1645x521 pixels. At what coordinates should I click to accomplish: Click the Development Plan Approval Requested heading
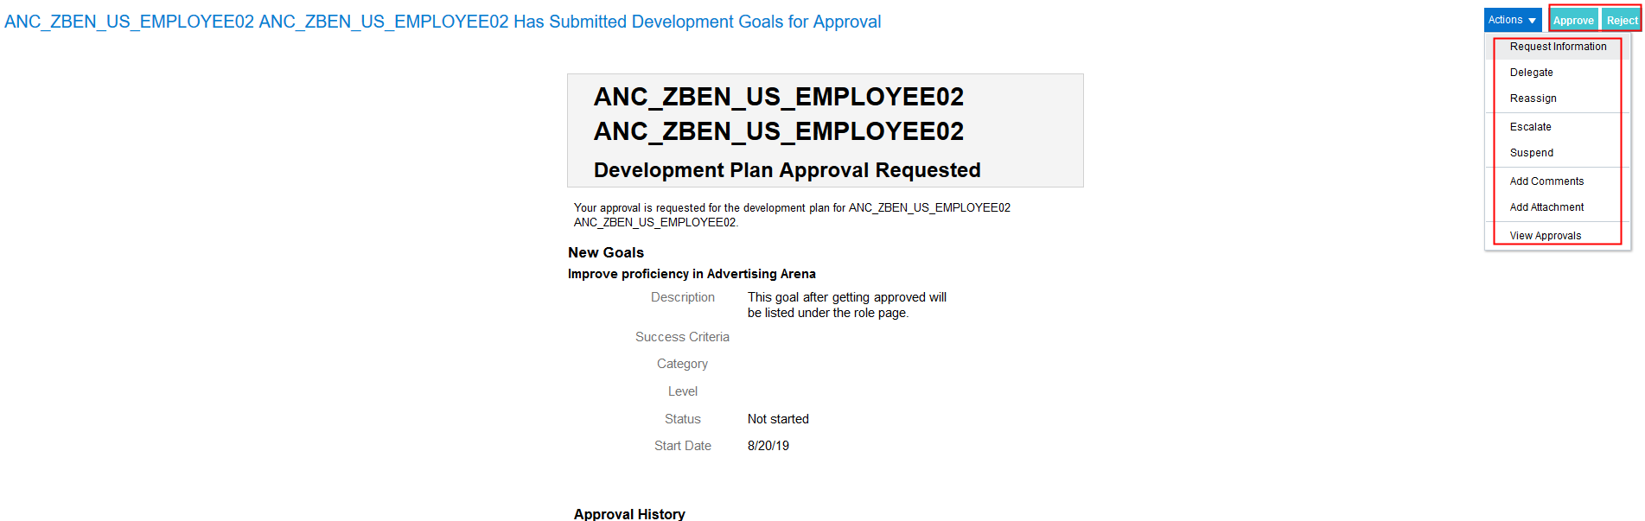click(787, 170)
